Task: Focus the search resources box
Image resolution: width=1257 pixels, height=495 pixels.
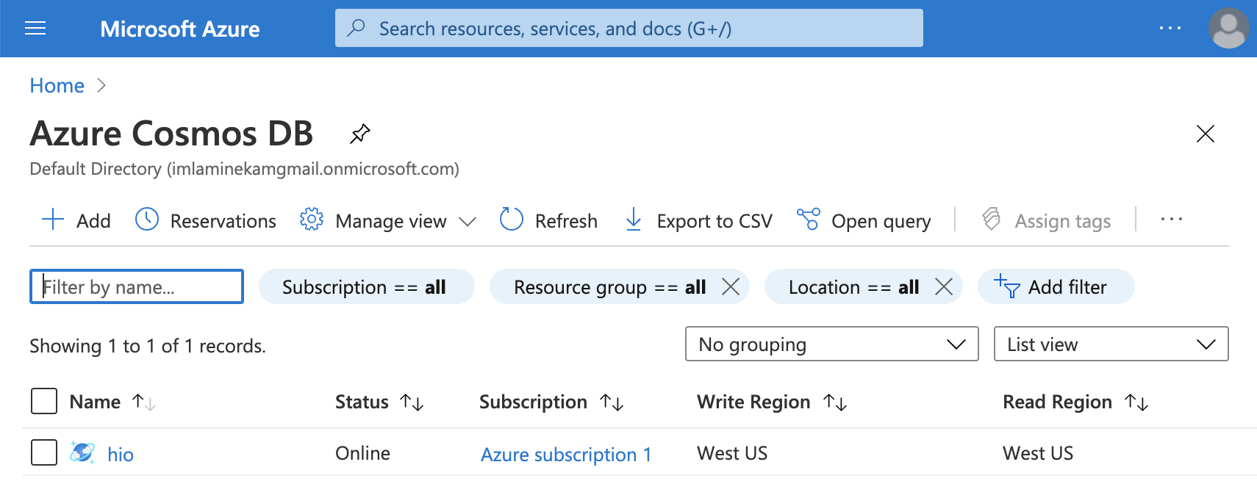Action: (x=629, y=28)
